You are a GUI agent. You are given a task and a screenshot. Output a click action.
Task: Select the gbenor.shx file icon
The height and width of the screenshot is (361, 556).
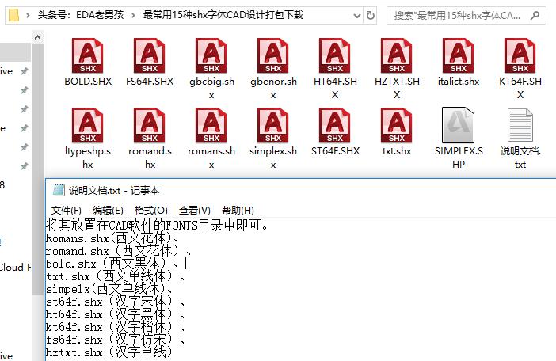coord(273,55)
